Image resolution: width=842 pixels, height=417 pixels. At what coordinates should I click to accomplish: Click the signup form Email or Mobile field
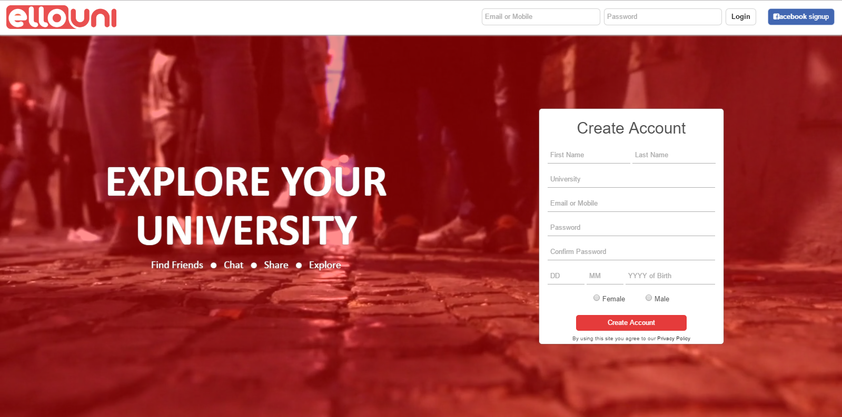(x=631, y=204)
